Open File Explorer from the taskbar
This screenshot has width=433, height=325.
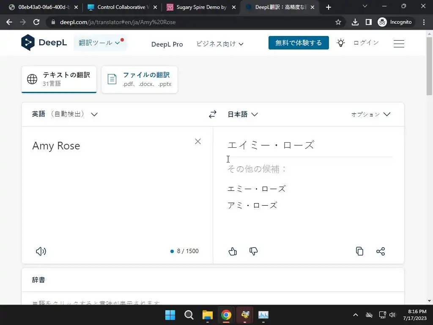click(207, 315)
